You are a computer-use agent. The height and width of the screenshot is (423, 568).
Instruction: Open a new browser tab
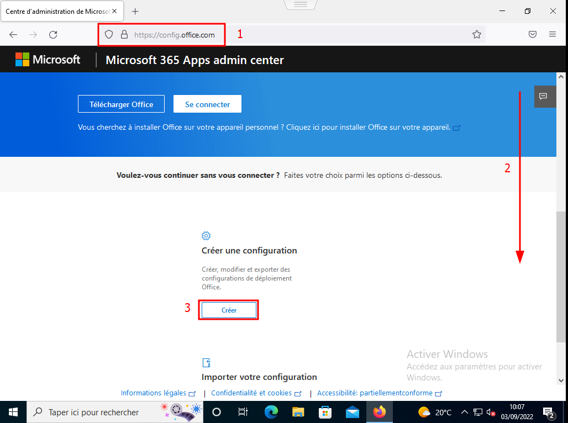pos(135,11)
